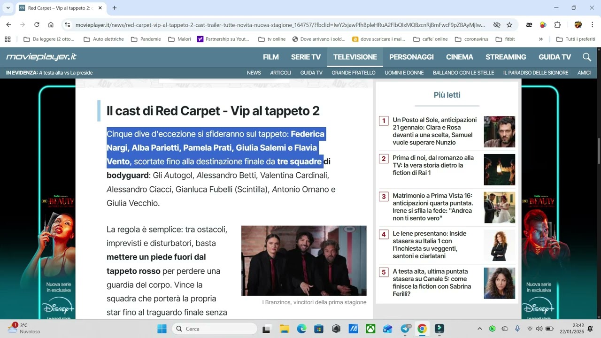Click the æ extension icon
The width and height of the screenshot is (601, 338).
click(x=529, y=25)
